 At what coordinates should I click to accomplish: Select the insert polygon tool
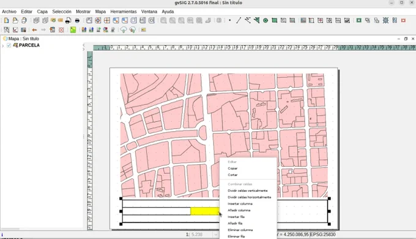(x=256, y=20)
